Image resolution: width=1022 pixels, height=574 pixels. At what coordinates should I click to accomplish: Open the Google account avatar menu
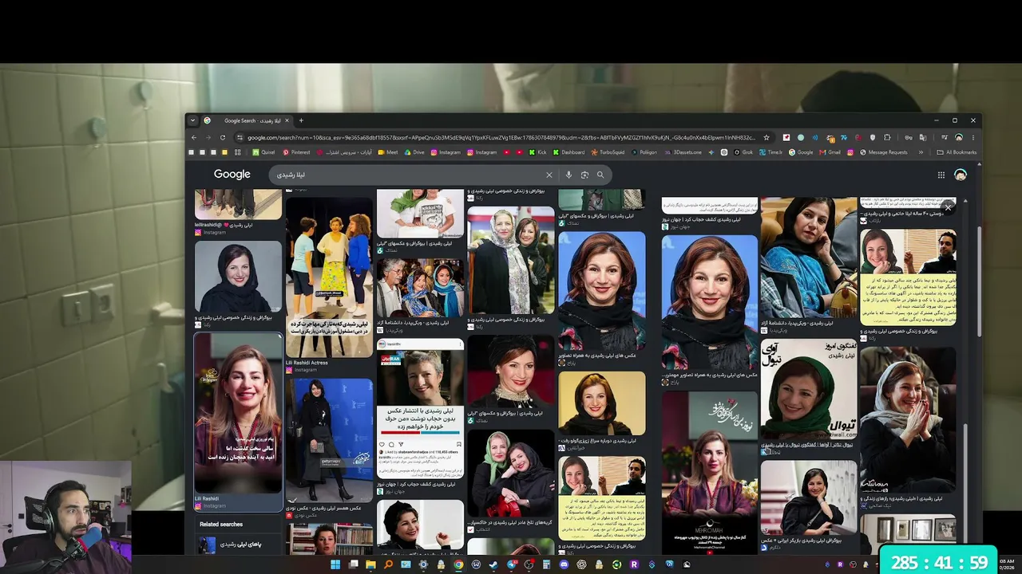(961, 175)
